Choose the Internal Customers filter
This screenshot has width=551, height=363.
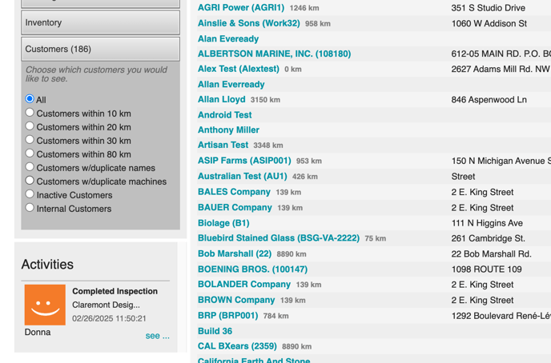coord(30,208)
